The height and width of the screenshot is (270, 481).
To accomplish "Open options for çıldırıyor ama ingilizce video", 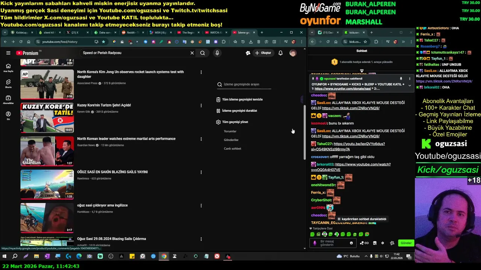I will tap(201, 205).
